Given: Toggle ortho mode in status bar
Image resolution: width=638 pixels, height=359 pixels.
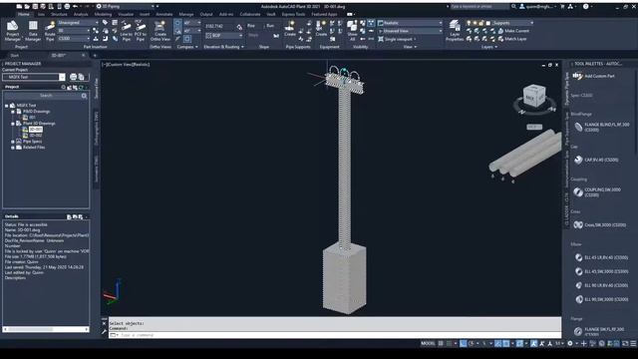Looking at the screenshot, I should (463, 343).
